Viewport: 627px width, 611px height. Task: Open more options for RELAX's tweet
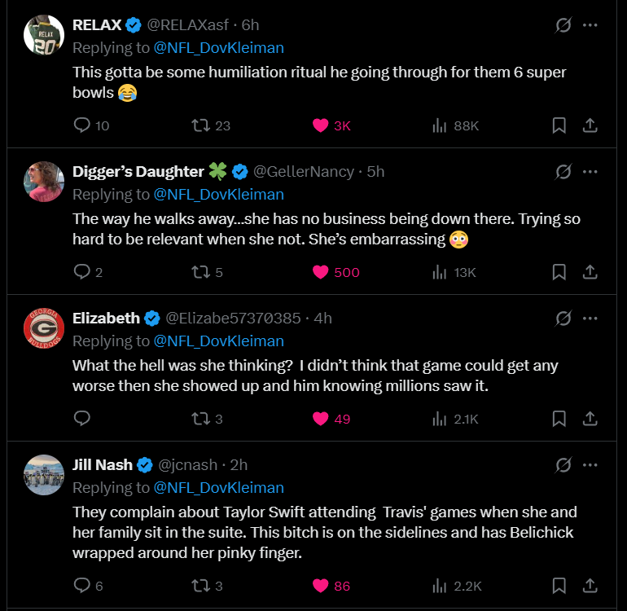590,25
